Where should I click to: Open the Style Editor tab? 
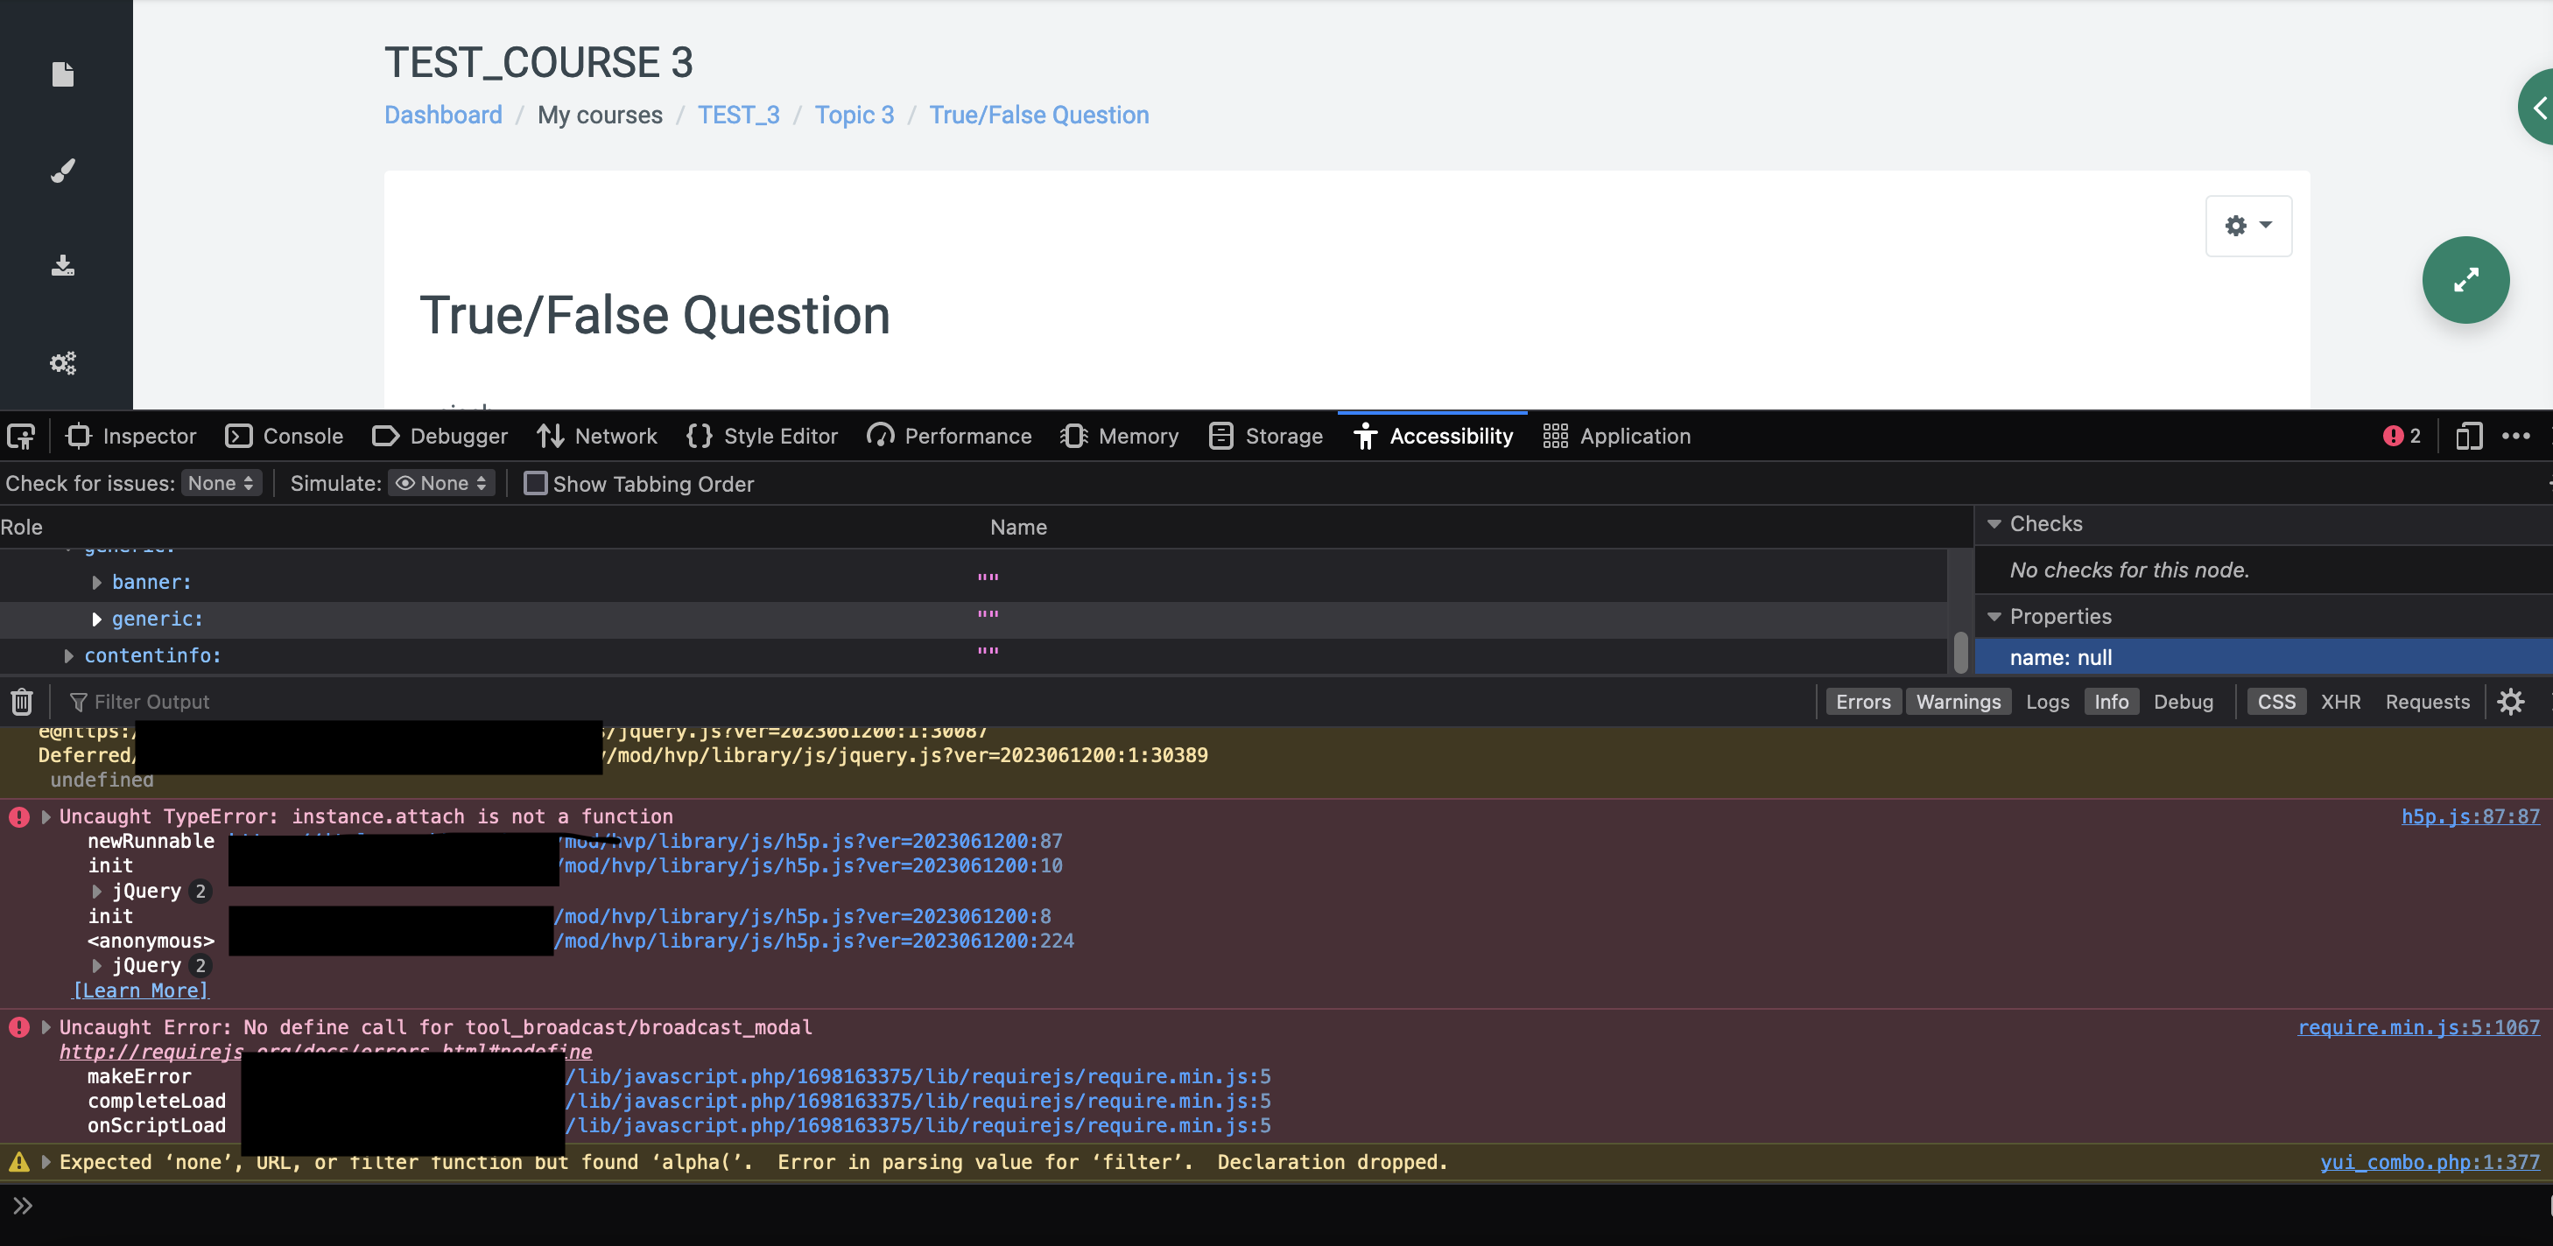(761, 436)
